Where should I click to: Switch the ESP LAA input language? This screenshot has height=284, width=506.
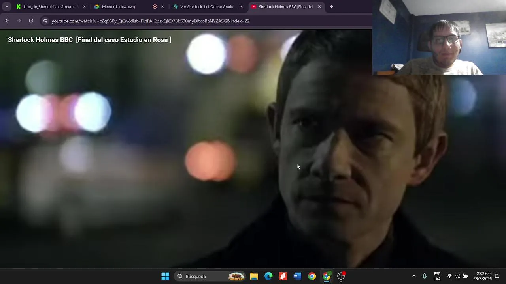437,276
